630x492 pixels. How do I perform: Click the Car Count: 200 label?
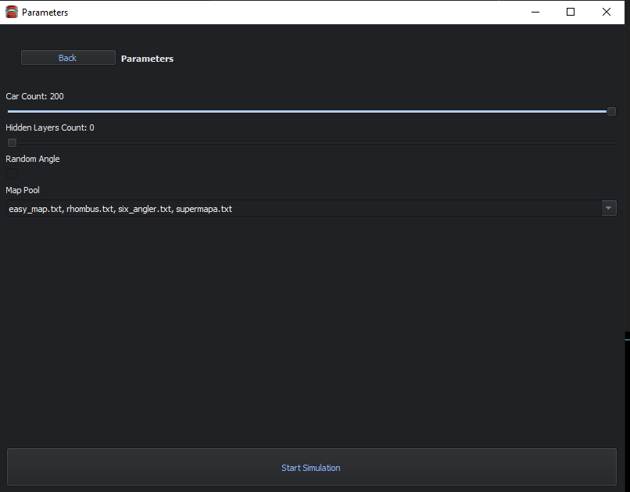pos(34,96)
